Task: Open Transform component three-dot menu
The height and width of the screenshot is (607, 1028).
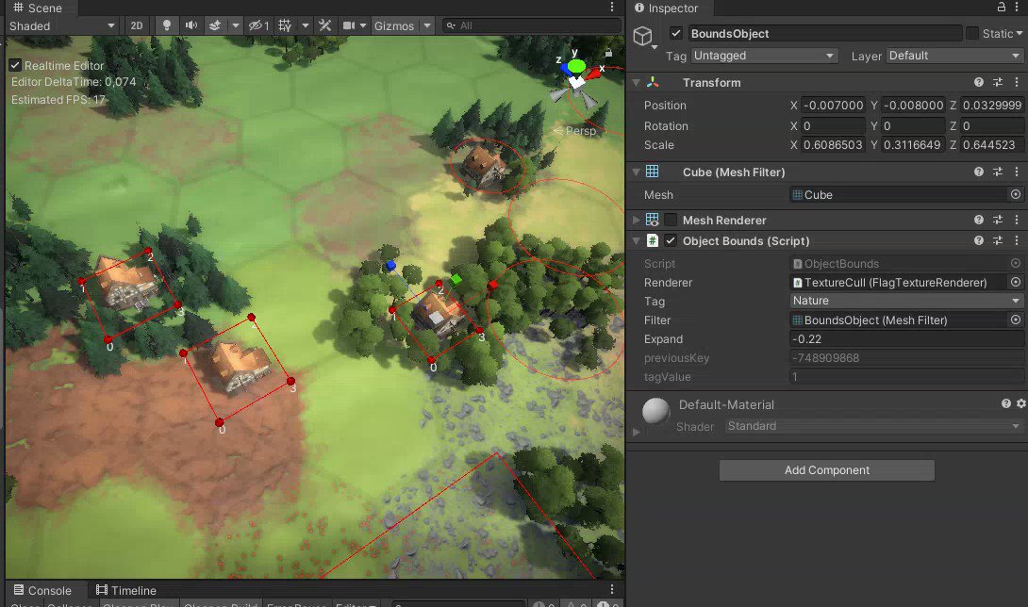Action: tap(1017, 82)
